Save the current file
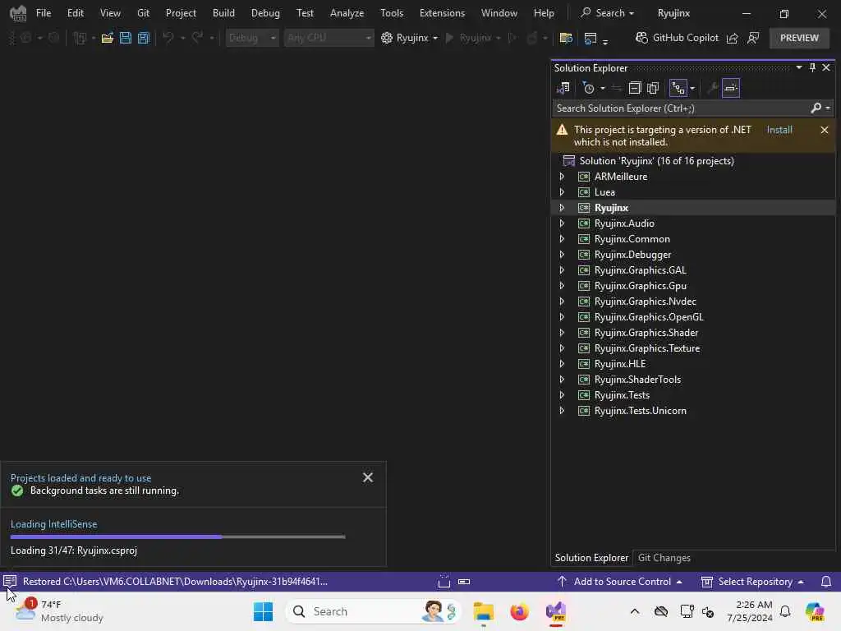Viewport: 841px width, 631px height. pyautogui.click(x=126, y=38)
